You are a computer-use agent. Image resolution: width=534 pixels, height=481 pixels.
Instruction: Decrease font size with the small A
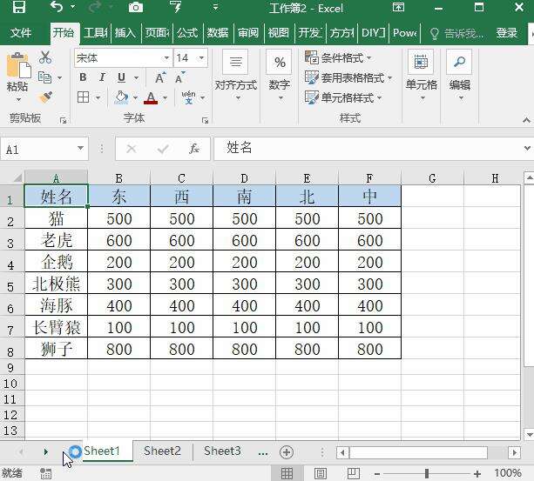click(x=179, y=77)
